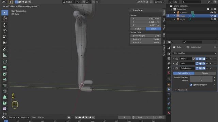Pick the Inset Faces tool
Viewport: 218px width, 122px height.
click(x=5, y=74)
